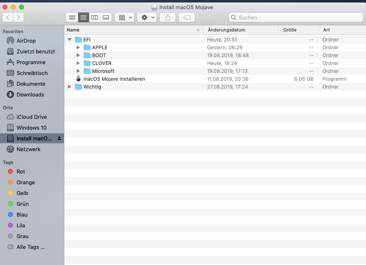Screen dimensions: 366x265
Task: Click the date 19.08.2019, 17:13
Action: coord(227,71)
